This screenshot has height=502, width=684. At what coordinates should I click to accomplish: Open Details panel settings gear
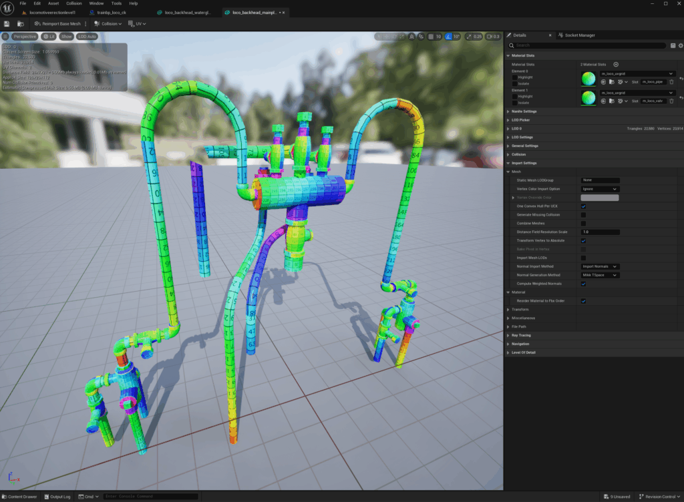pyautogui.click(x=681, y=45)
